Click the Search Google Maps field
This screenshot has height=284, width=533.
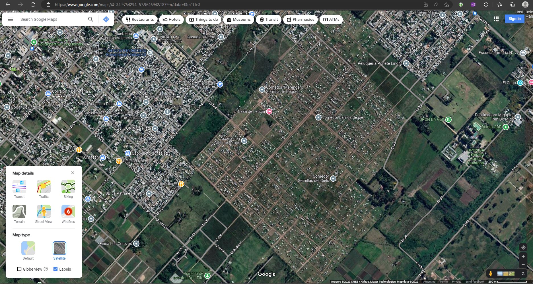(51, 19)
